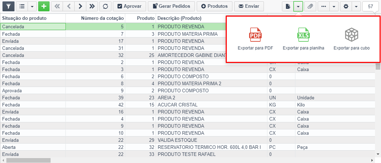The image size is (381, 163).
Task: Click the green add record button
Action: 44,6
